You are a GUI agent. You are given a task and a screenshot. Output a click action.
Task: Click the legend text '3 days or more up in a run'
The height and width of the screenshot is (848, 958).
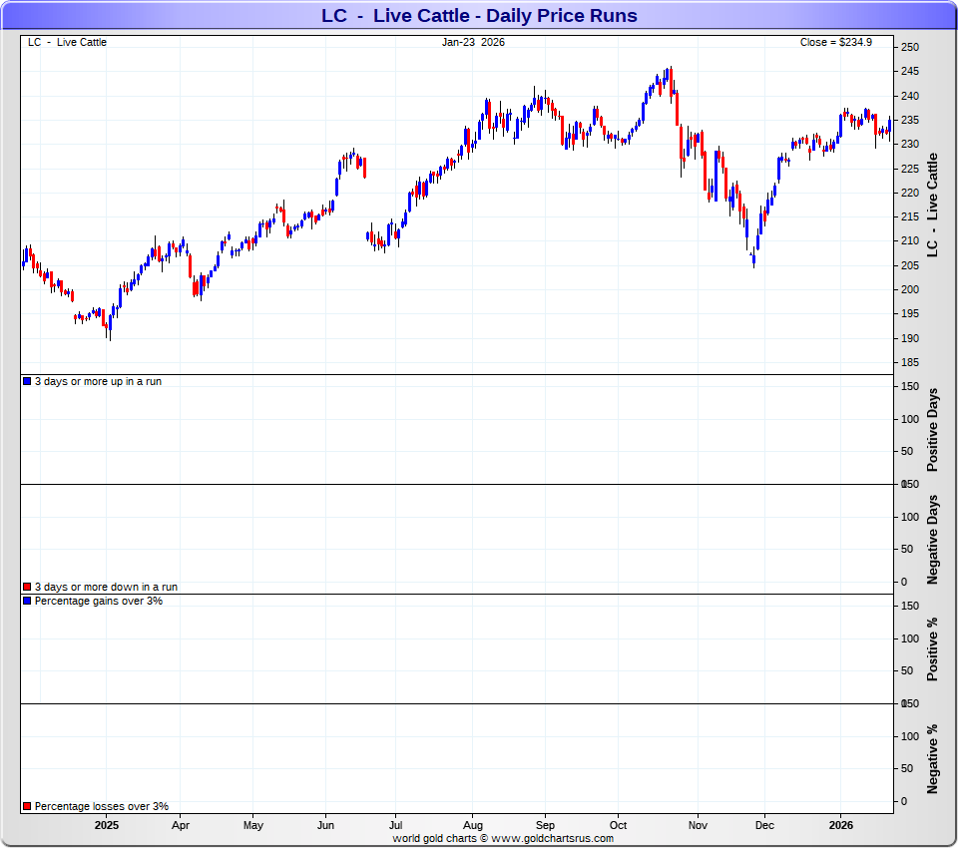pos(99,381)
